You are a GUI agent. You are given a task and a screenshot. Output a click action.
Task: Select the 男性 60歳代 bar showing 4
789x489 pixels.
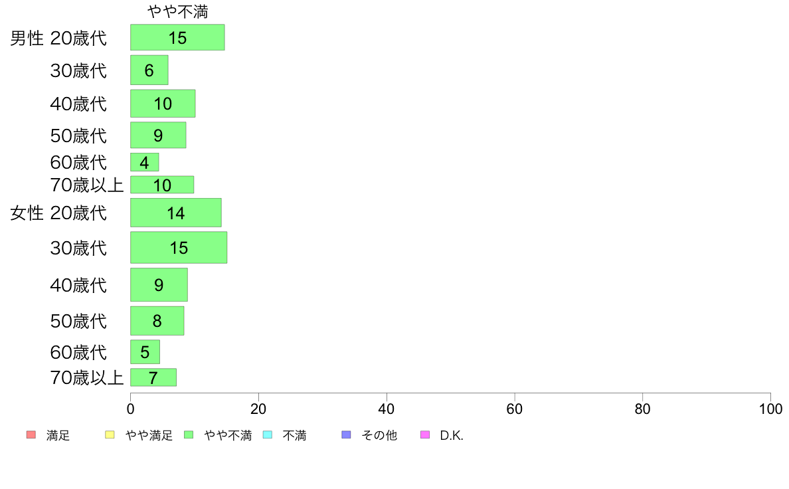click(x=145, y=162)
